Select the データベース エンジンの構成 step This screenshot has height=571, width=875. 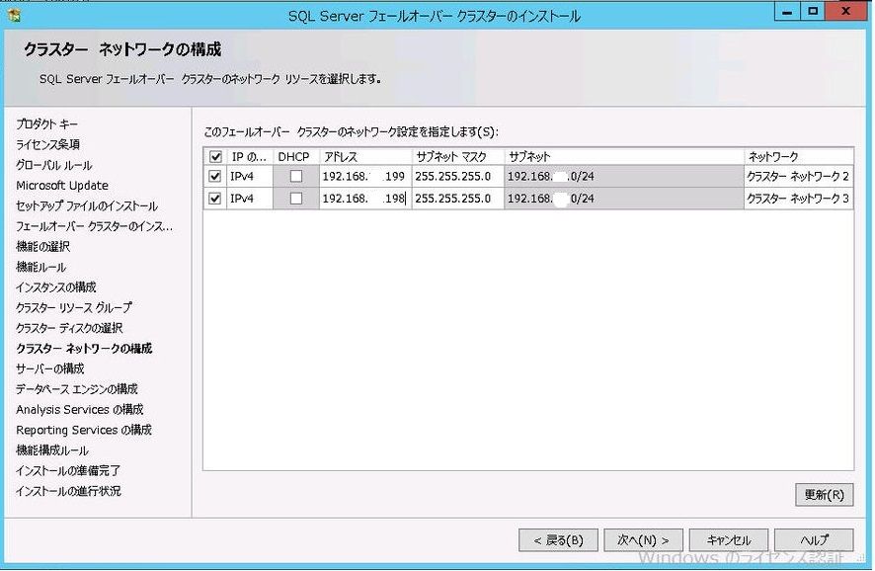coord(77,389)
